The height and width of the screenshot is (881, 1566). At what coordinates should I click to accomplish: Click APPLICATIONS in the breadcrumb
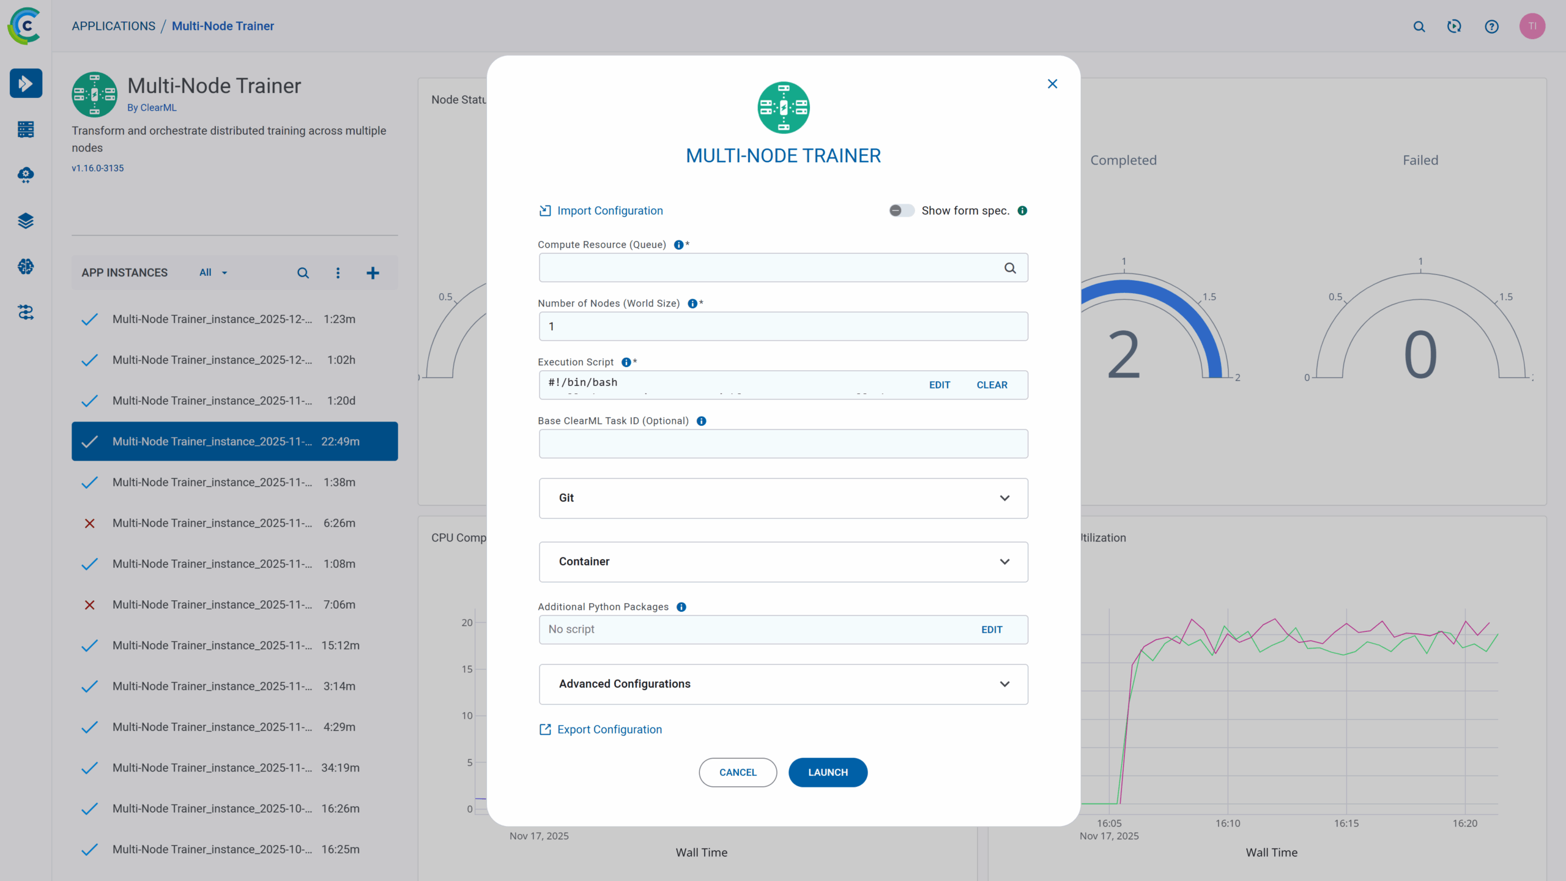[x=114, y=26]
